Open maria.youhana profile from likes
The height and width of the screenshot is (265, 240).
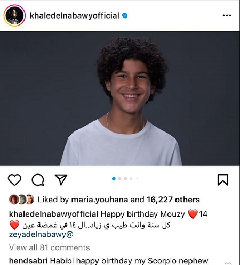point(100,200)
